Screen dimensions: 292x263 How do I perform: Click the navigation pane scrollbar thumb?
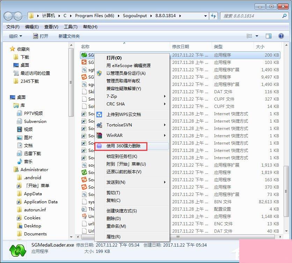(71, 82)
